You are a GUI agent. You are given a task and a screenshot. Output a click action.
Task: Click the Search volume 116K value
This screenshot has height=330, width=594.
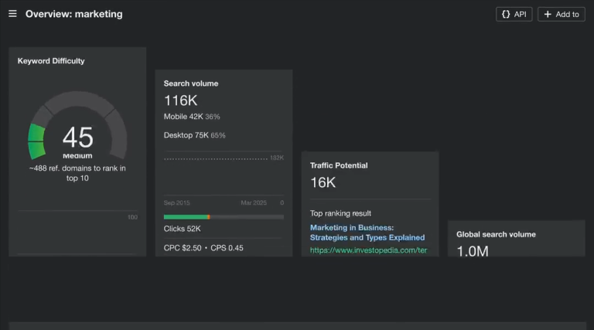click(x=180, y=100)
